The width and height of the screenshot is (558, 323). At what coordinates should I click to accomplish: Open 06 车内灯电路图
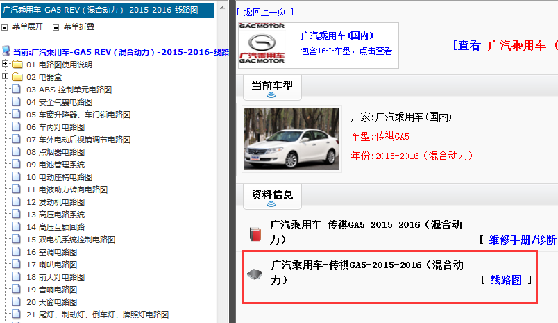click(56, 127)
